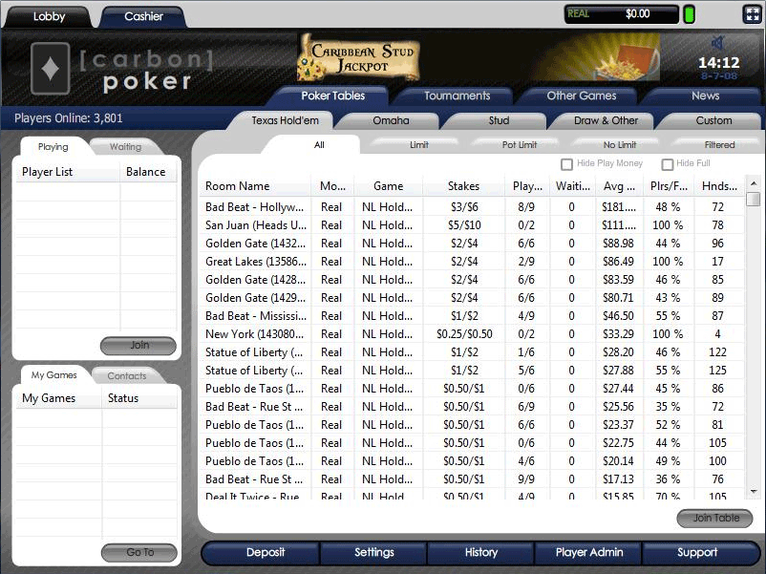Switch to the Other Games tab
766x574 pixels.
pos(582,96)
